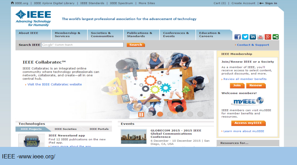Open the Cart (0) link
Screen dimensions: 297x165
pyautogui.click(x=220, y=3)
